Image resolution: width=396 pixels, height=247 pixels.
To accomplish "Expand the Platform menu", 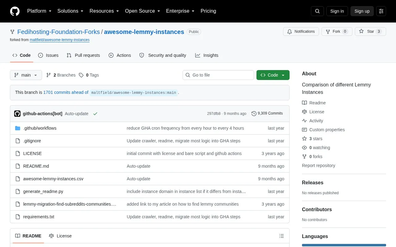I will point(39,11).
